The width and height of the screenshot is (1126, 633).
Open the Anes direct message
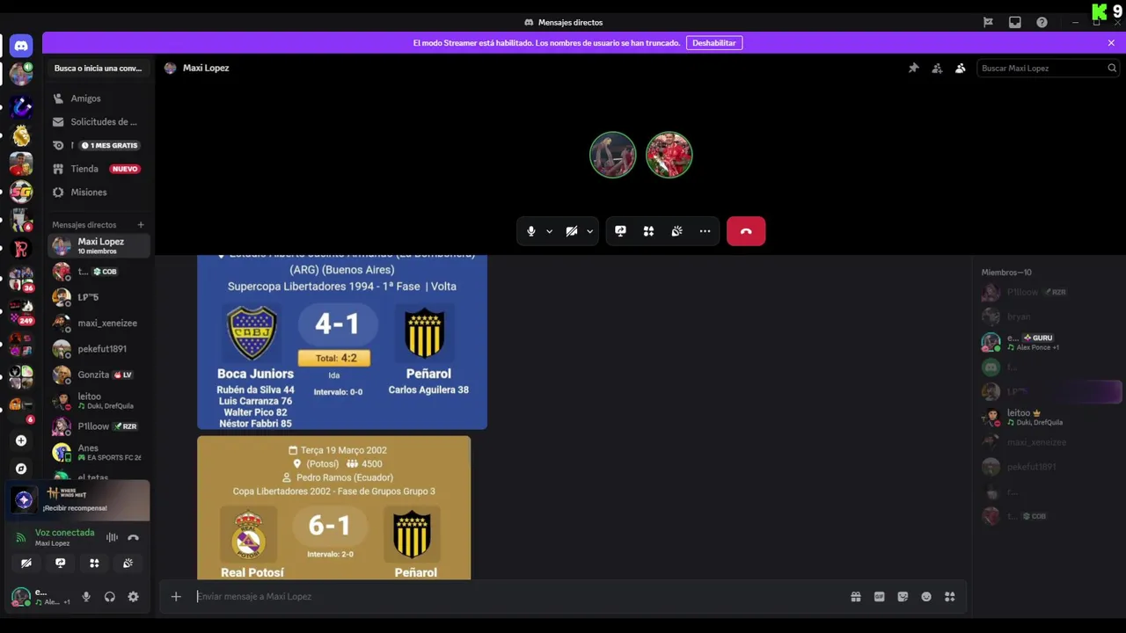(x=99, y=452)
